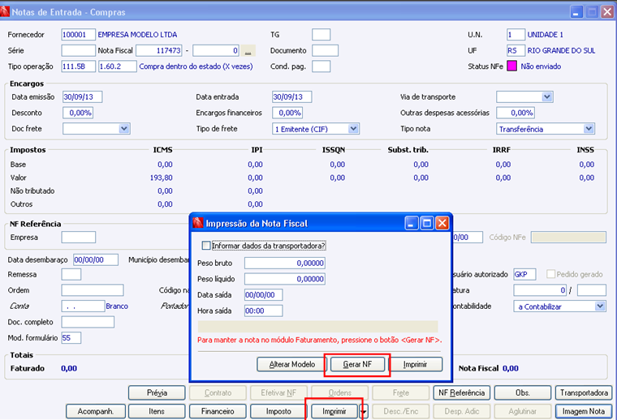617x420 pixels.
Task: Enable Informar dados da transportadora checkbox
Action: click(205, 246)
